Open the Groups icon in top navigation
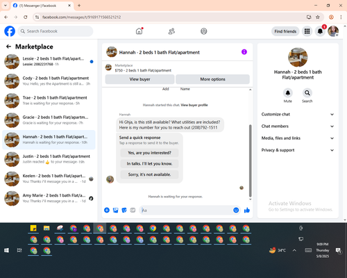 click(203, 31)
